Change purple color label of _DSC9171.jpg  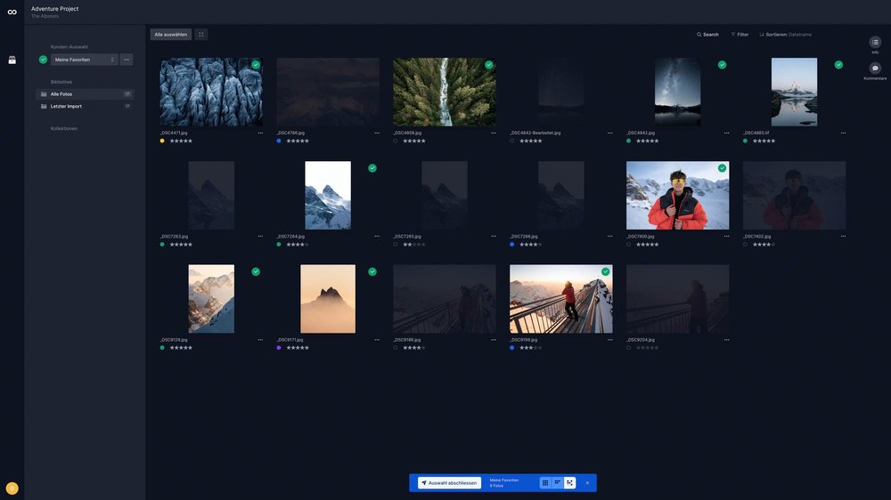click(279, 348)
